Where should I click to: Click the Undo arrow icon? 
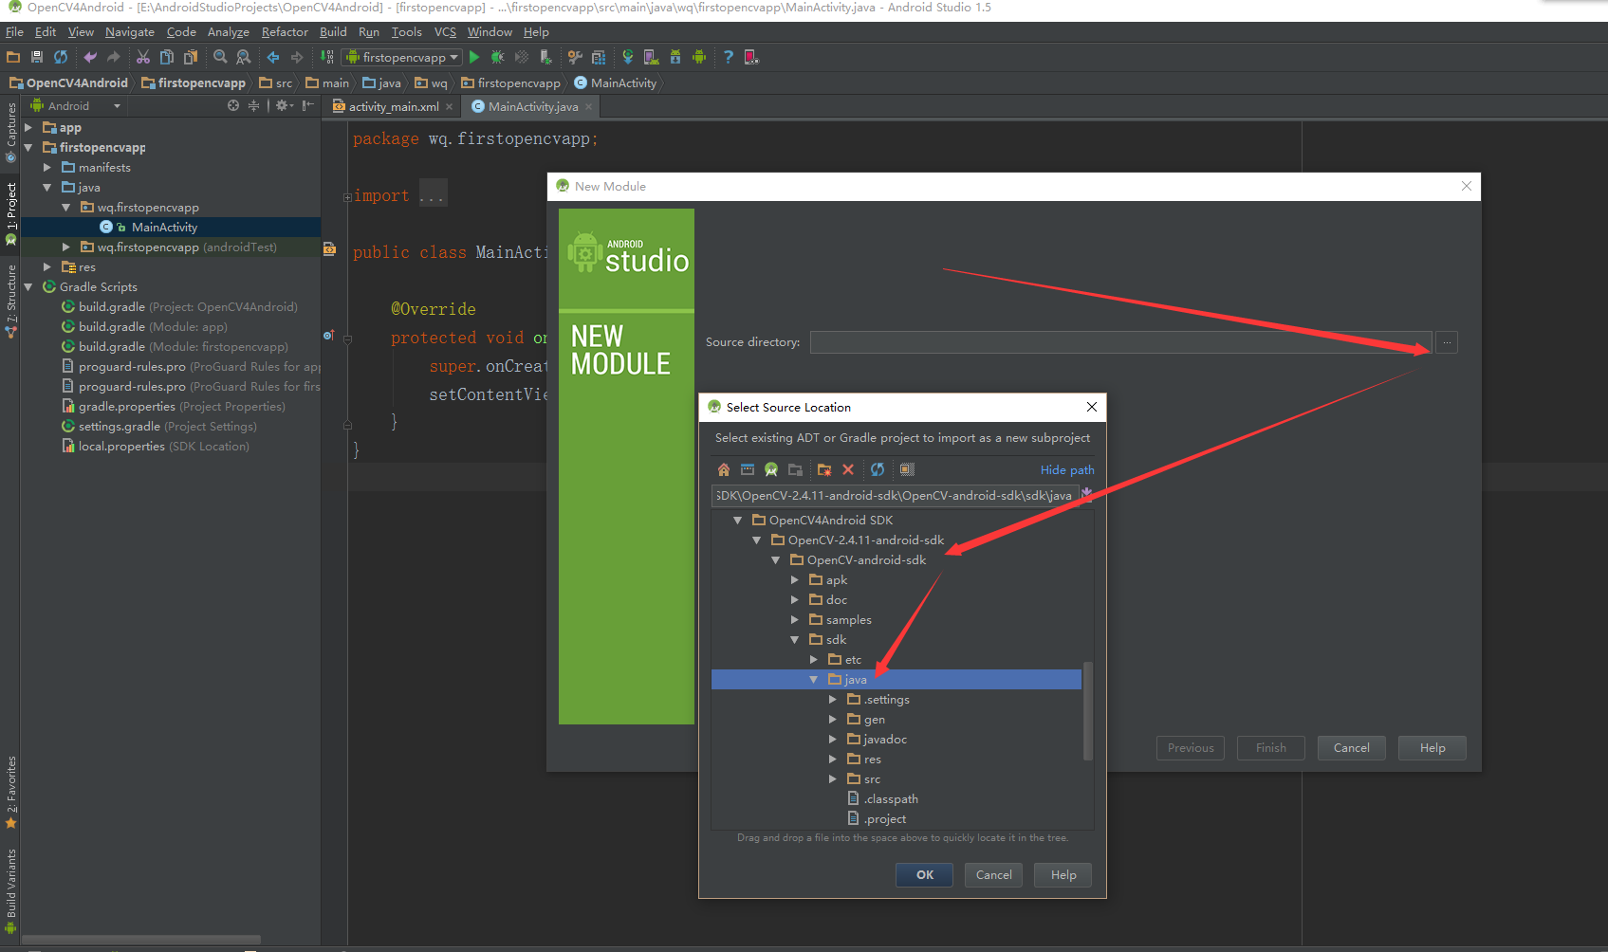90,57
